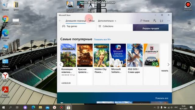Open Yandex Browser from taskbar
This screenshot has width=195, height=110.
pos(54,107)
